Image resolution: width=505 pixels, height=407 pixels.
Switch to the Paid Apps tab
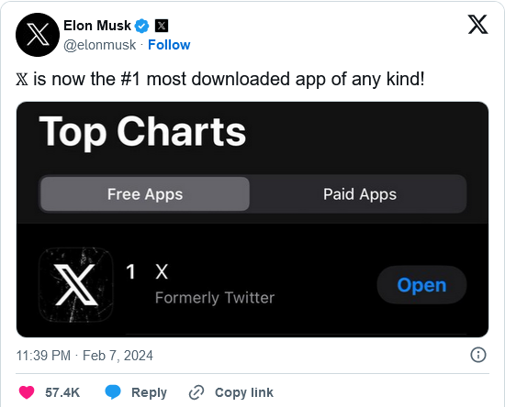(x=360, y=193)
